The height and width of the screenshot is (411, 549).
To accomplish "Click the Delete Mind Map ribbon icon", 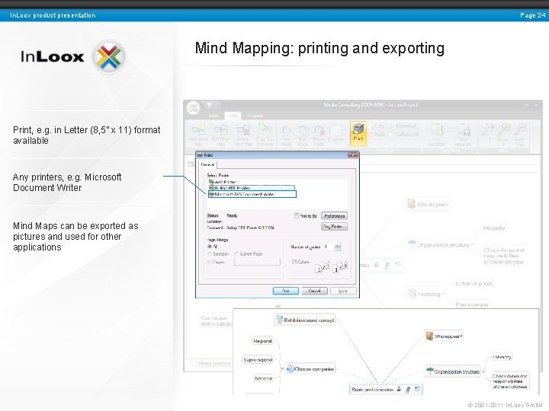I will [243, 135].
